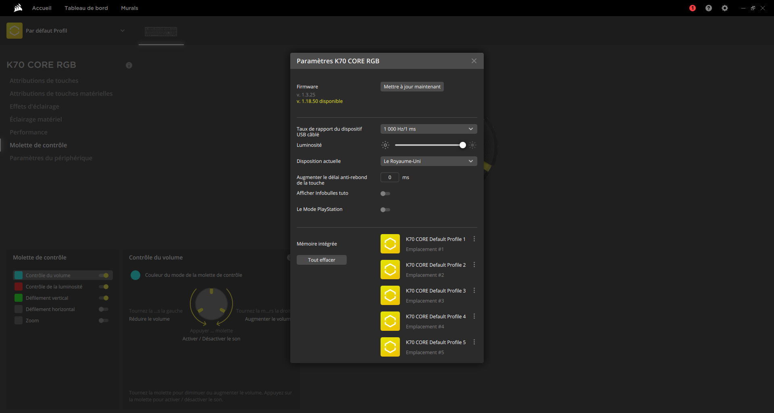The image size is (774, 413).
Task: Open options menu for Default Profile 5
Action: click(474, 342)
